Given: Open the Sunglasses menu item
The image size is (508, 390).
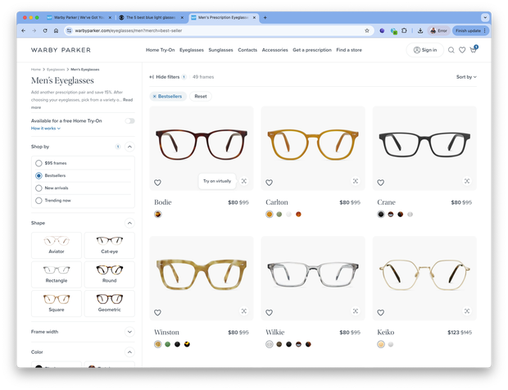Looking at the screenshot, I should (220, 50).
